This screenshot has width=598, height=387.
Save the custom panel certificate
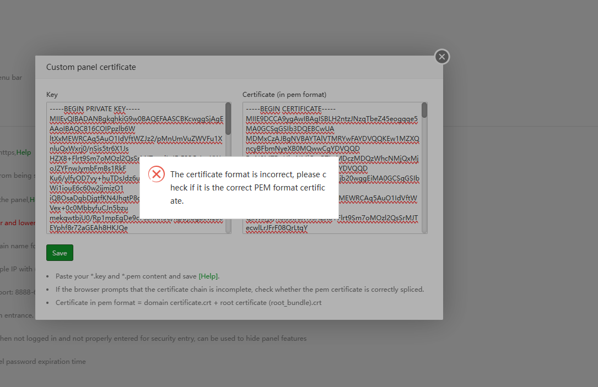(60, 253)
